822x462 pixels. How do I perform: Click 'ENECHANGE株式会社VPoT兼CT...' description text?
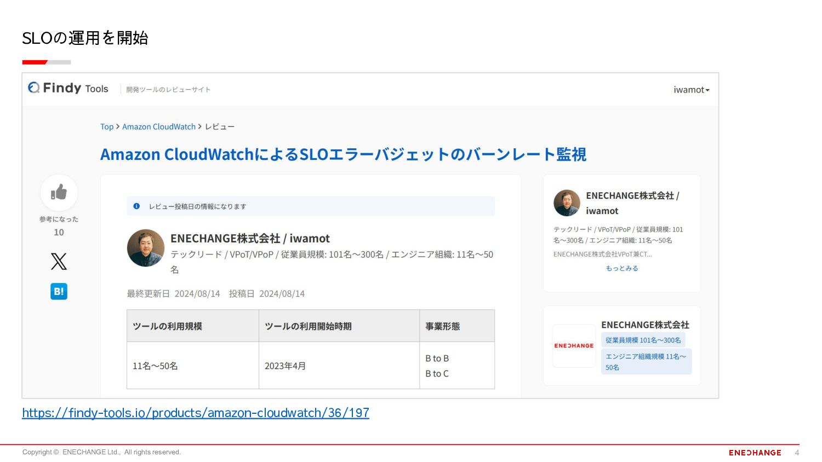click(602, 254)
